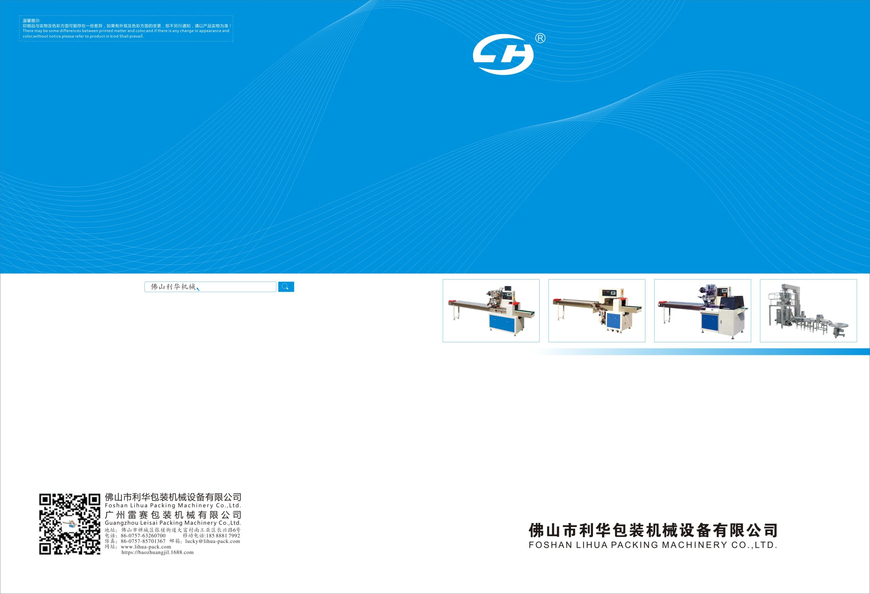Screen dimensions: 870x594
Task: Click the www.lihua-pack.com website address
Action: (x=146, y=546)
